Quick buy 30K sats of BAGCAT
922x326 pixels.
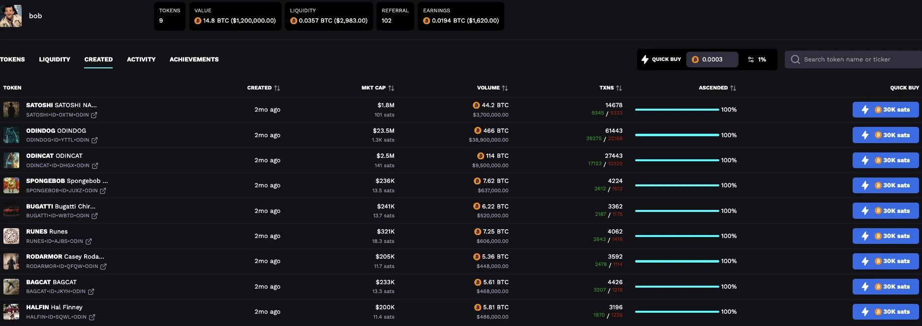click(x=885, y=287)
